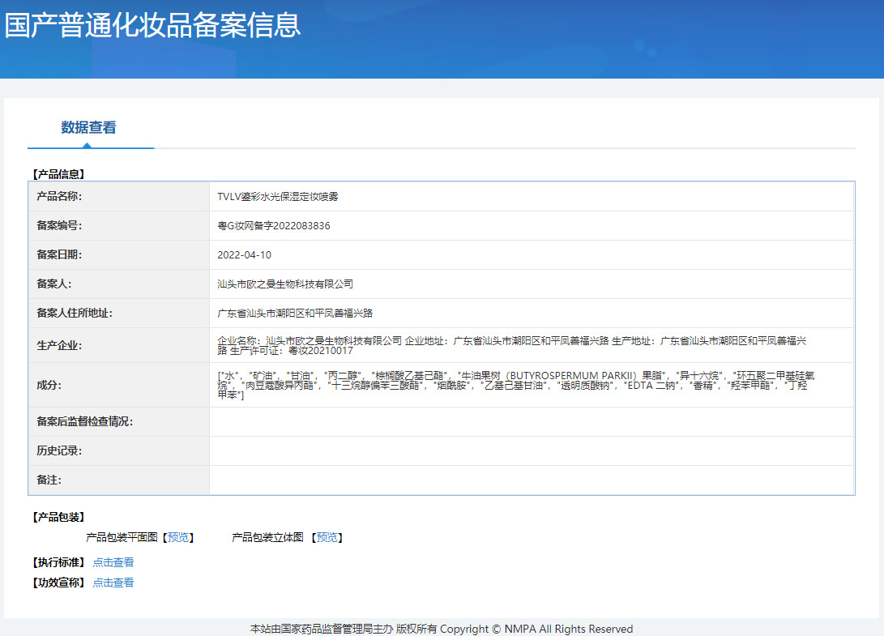
Task: Click the 备案人住所地址 row label
Action: (x=75, y=313)
